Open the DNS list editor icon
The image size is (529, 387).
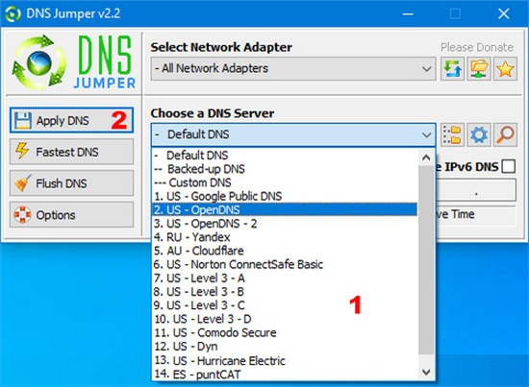pos(452,135)
